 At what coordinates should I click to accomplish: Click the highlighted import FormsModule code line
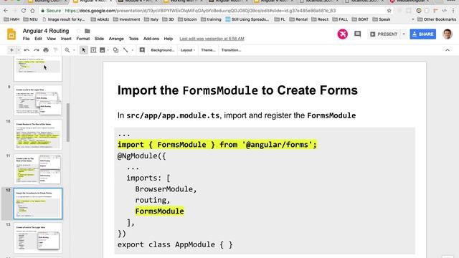coord(217,145)
